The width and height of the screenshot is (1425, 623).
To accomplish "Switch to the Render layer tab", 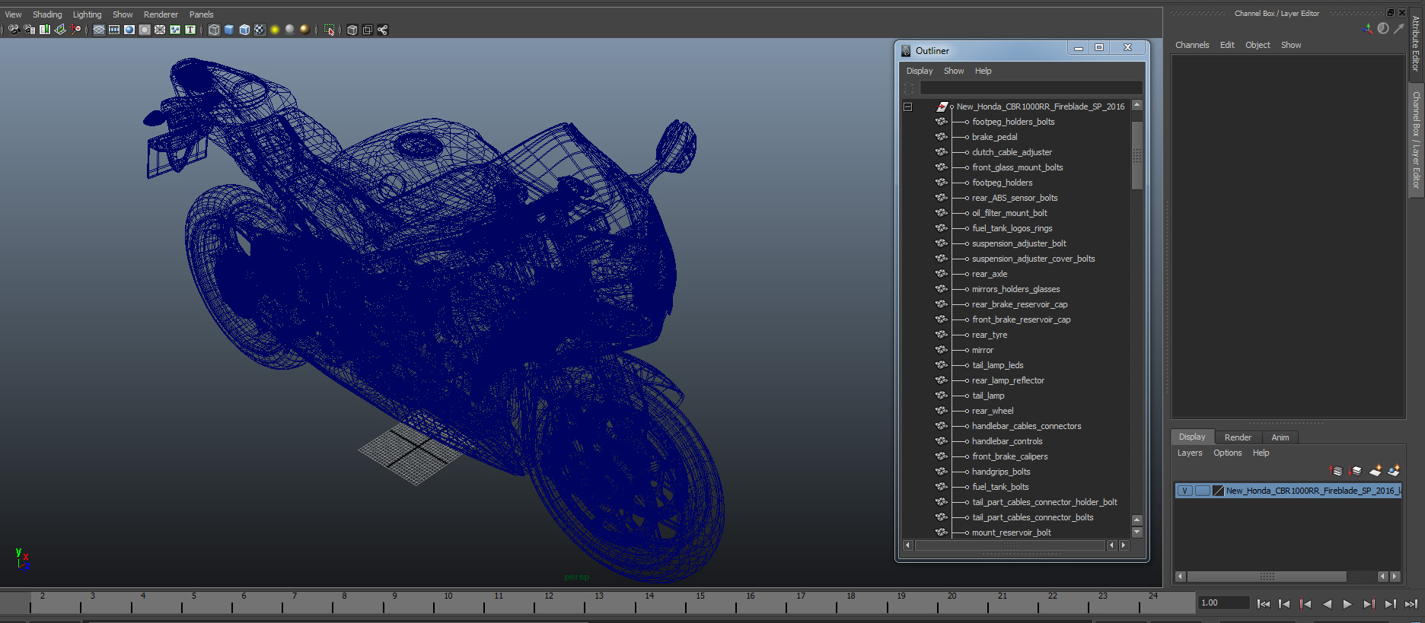I will pyautogui.click(x=1238, y=437).
